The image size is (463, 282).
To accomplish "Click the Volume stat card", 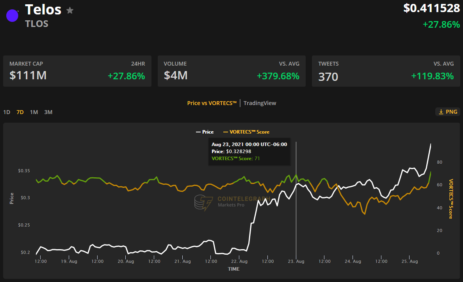I will 231,71.
